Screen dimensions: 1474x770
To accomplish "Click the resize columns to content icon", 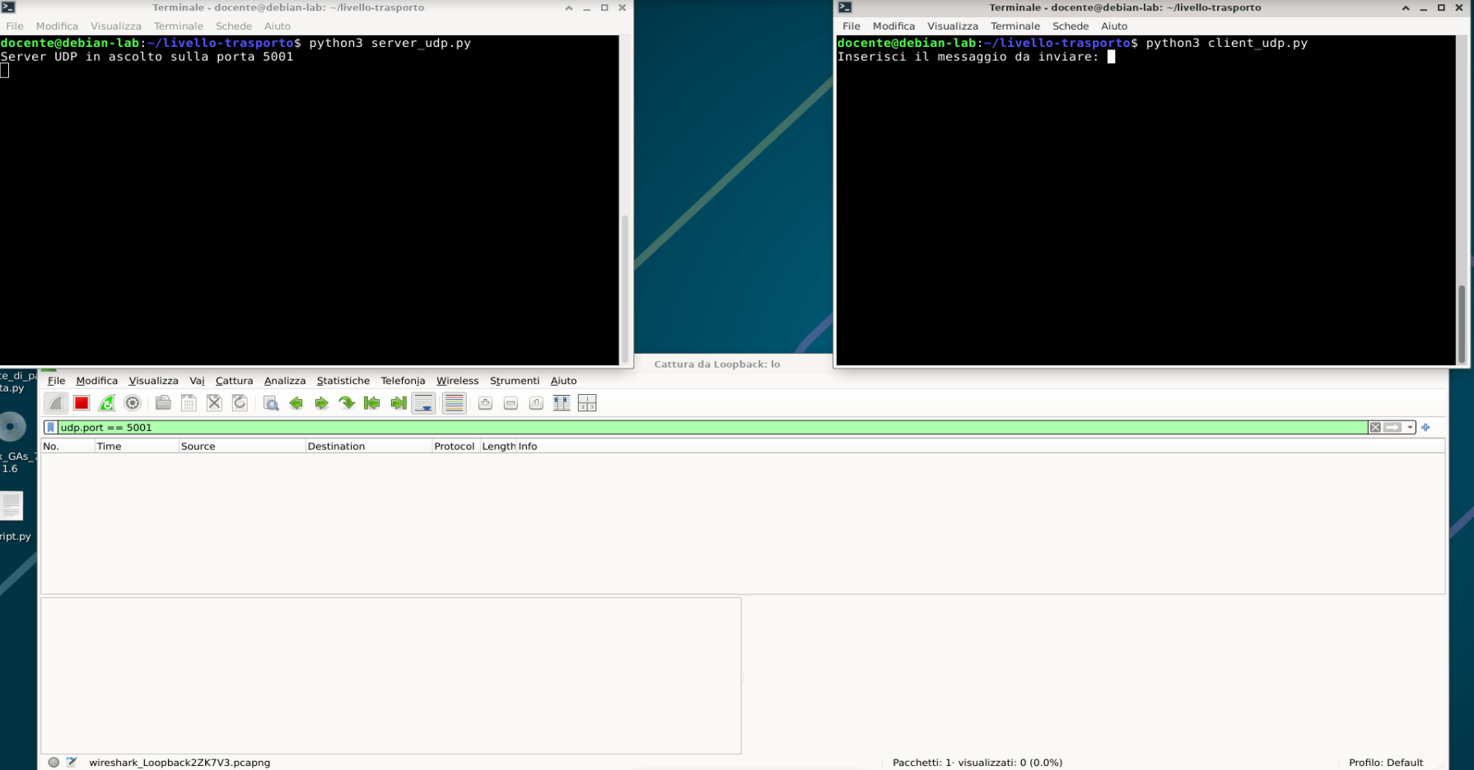I will coord(562,403).
